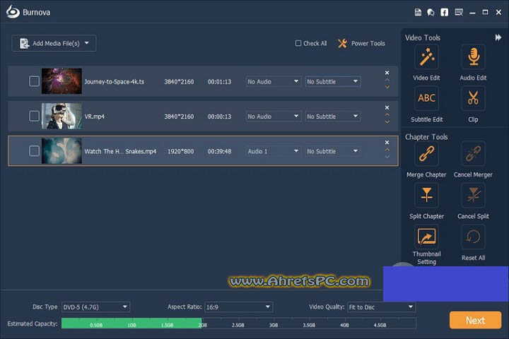
Task: Click the 1920*800 resolution value
Action: coord(180,152)
